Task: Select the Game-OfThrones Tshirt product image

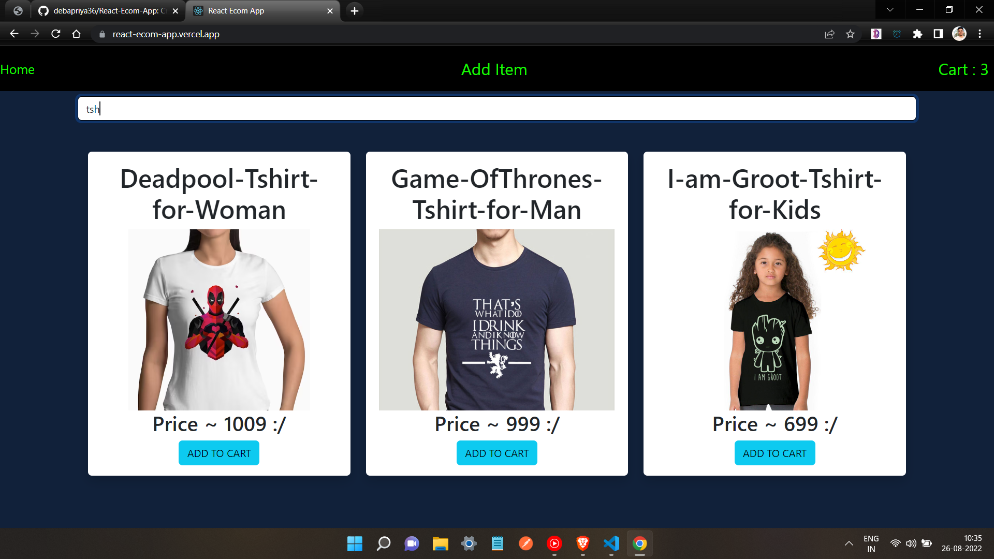Action: tap(496, 320)
